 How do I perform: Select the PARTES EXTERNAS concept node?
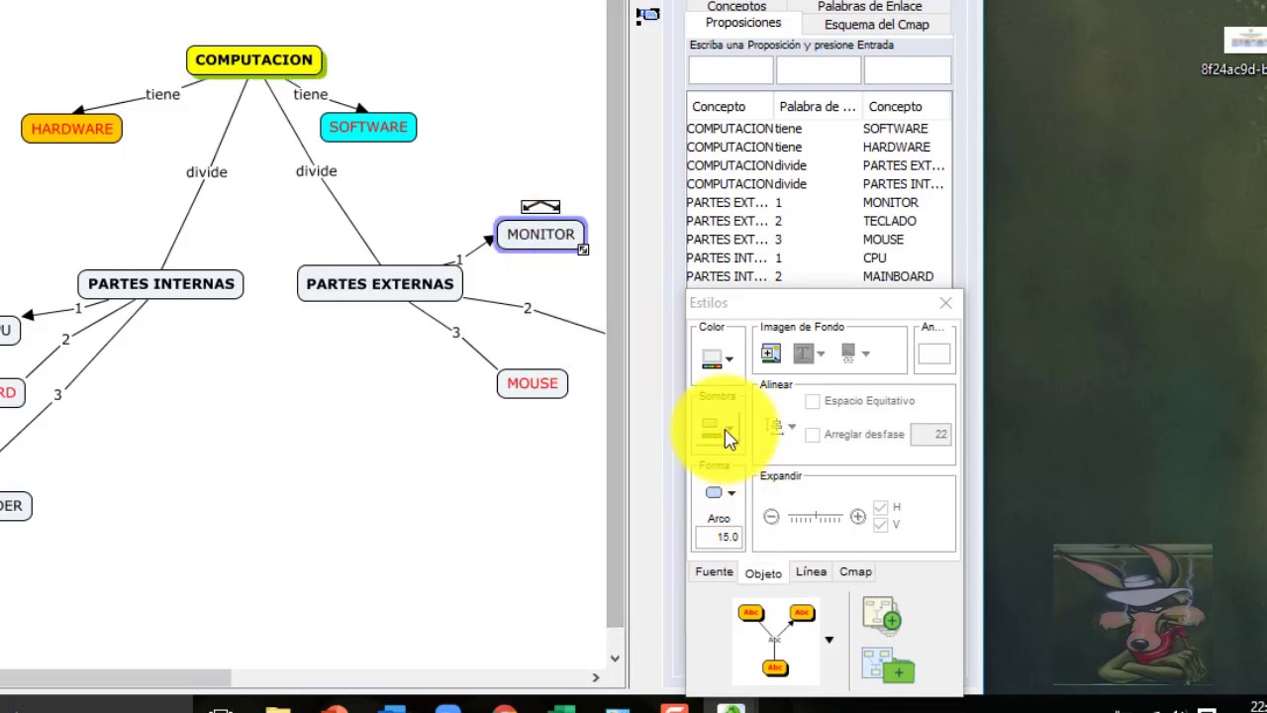pos(380,283)
